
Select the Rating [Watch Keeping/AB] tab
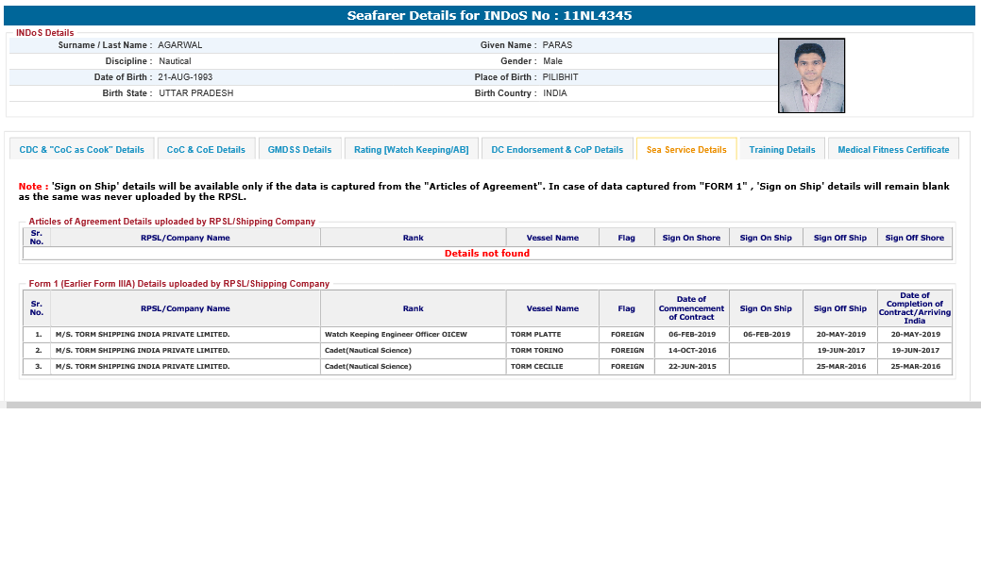(x=411, y=150)
